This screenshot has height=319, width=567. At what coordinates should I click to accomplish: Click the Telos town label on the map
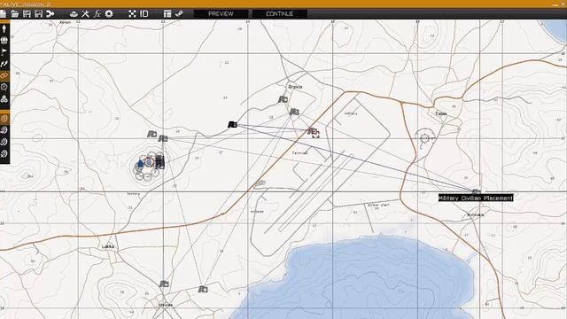[x=441, y=113]
